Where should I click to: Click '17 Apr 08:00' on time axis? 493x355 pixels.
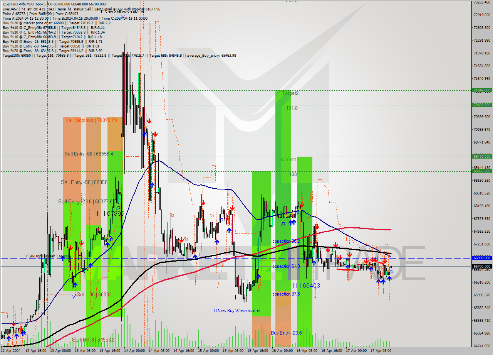pos(381,351)
